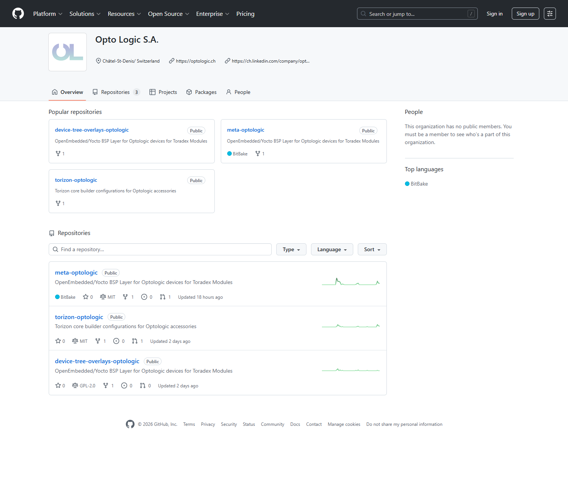Screen dimensions: 568x479
Task: Click MIT license icon in meta-optologic row
Action: click(x=103, y=297)
